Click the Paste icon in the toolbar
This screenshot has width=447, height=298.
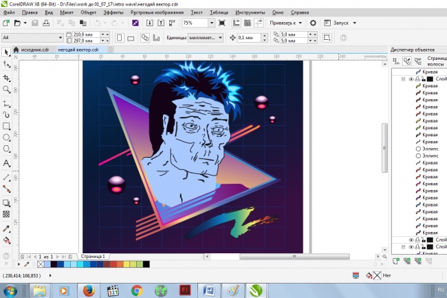point(83,23)
